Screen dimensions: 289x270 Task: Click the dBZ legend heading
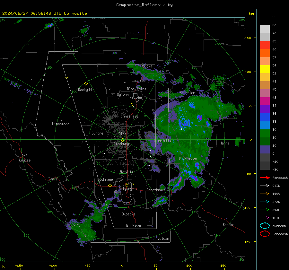[272, 17]
